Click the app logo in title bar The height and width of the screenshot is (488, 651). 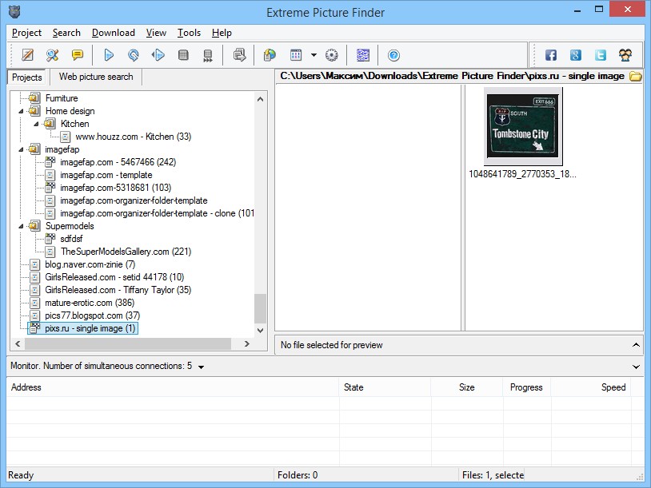click(x=14, y=12)
